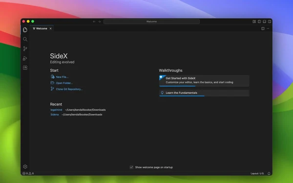The height and width of the screenshot is (183, 293).
Task: Click the star badge on Get Started card
Action: pos(161,77)
